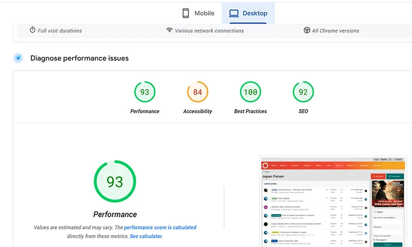The width and height of the screenshot is (412, 247).
Task: Click the wifi icon for network connections
Action: (x=169, y=30)
